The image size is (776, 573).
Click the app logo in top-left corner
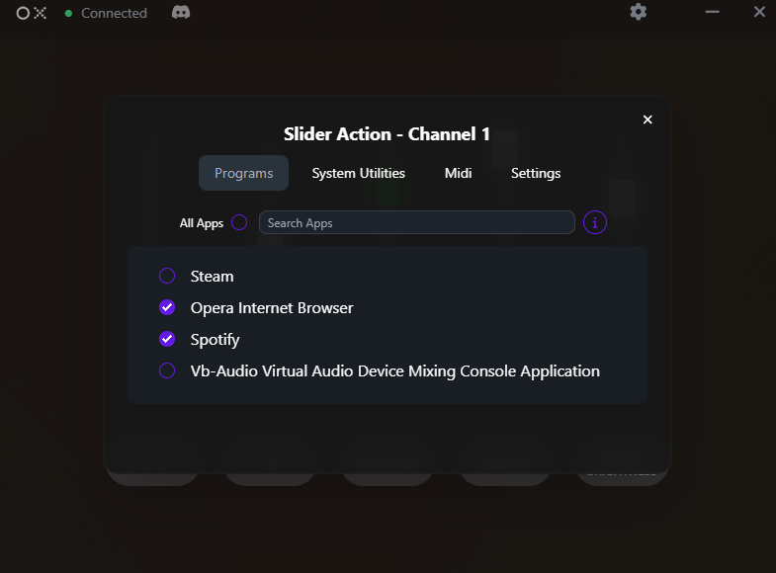point(32,13)
